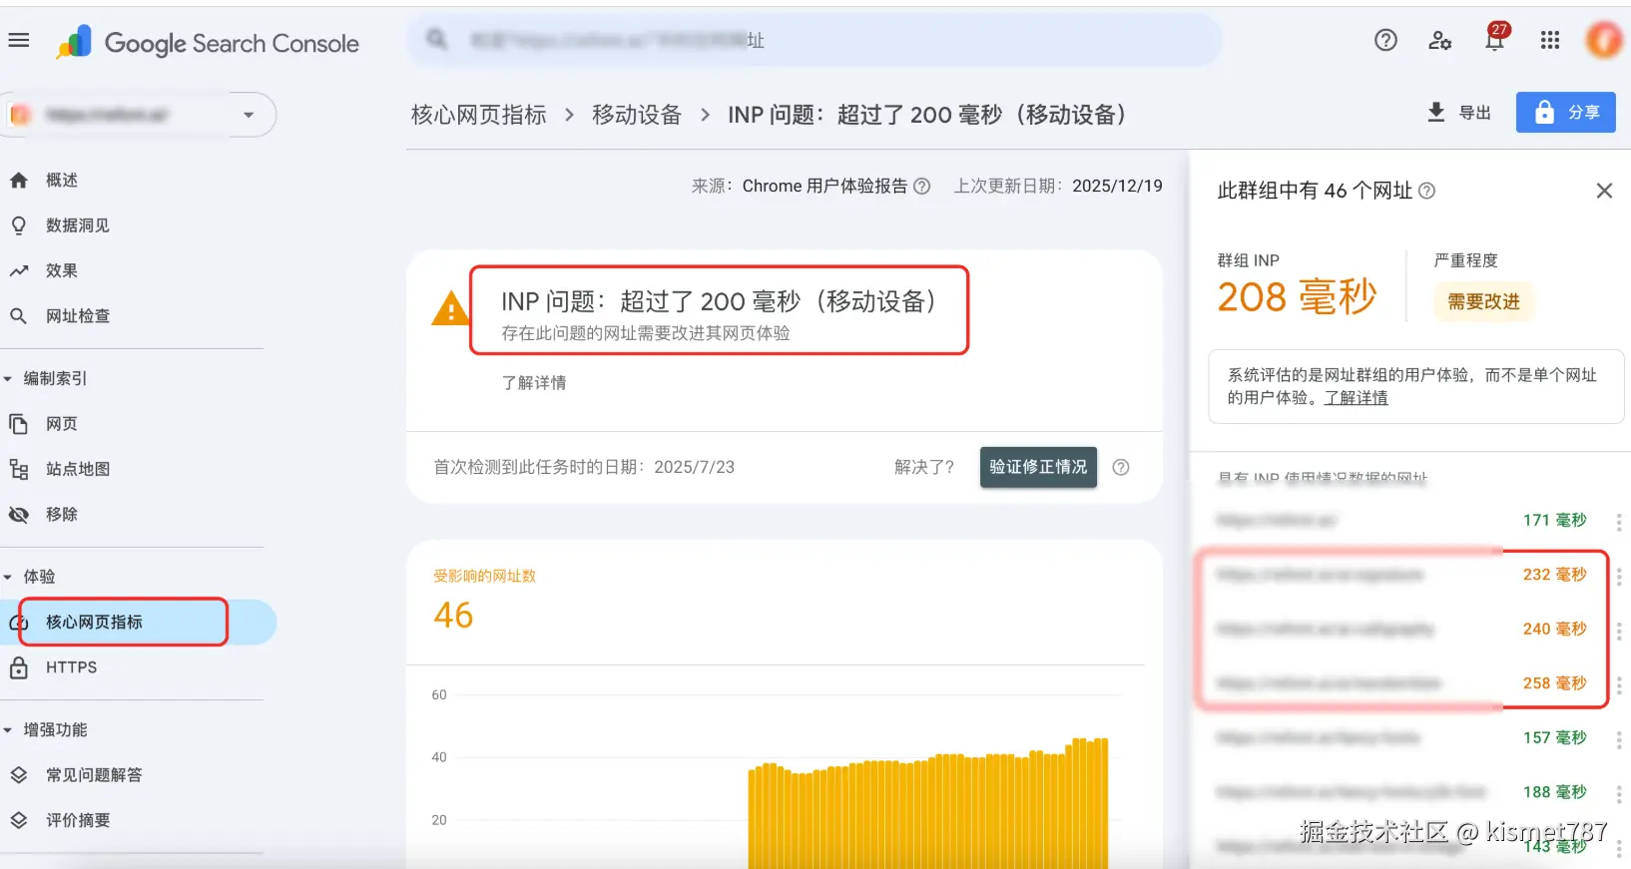The width and height of the screenshot is (1631, 869).
Task: Collapse the 增强功能 section
Action: click(46, 730)
